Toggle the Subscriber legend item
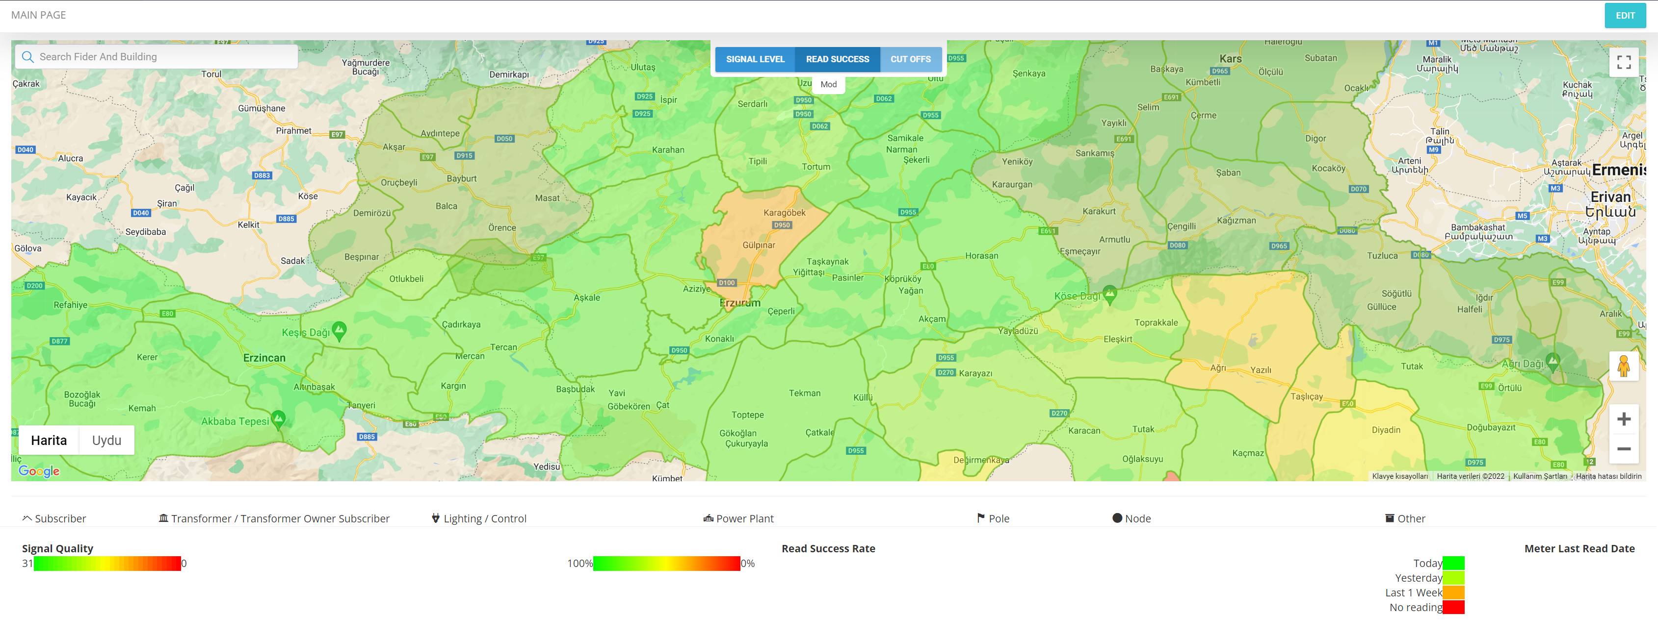 click(x=54, y=518)
